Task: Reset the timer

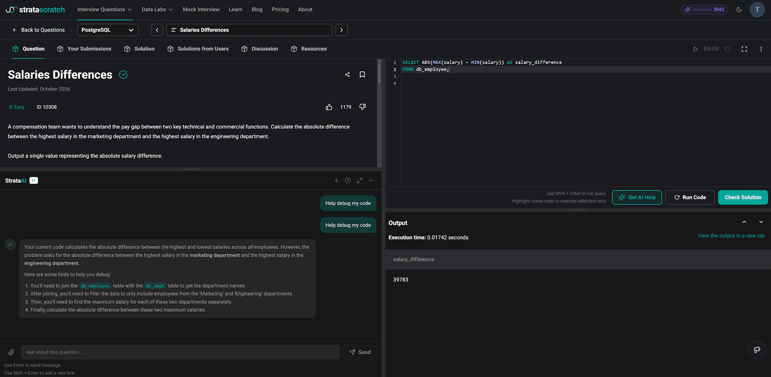Action: coord(727,49)
